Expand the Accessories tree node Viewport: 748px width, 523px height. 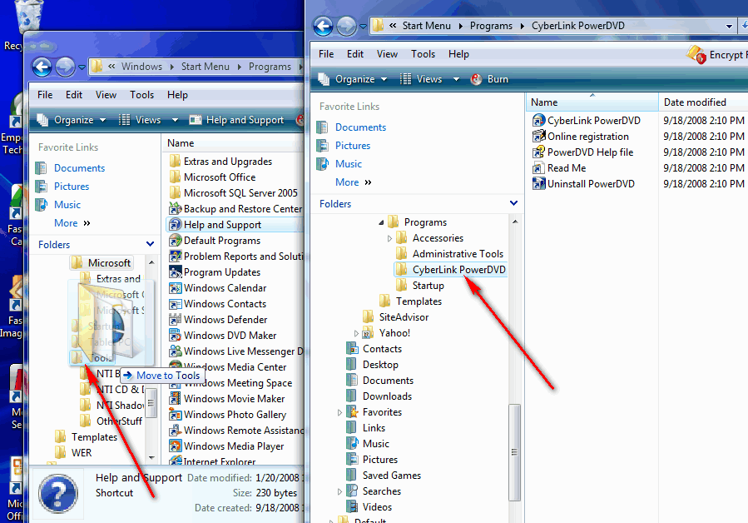point(389,238)
